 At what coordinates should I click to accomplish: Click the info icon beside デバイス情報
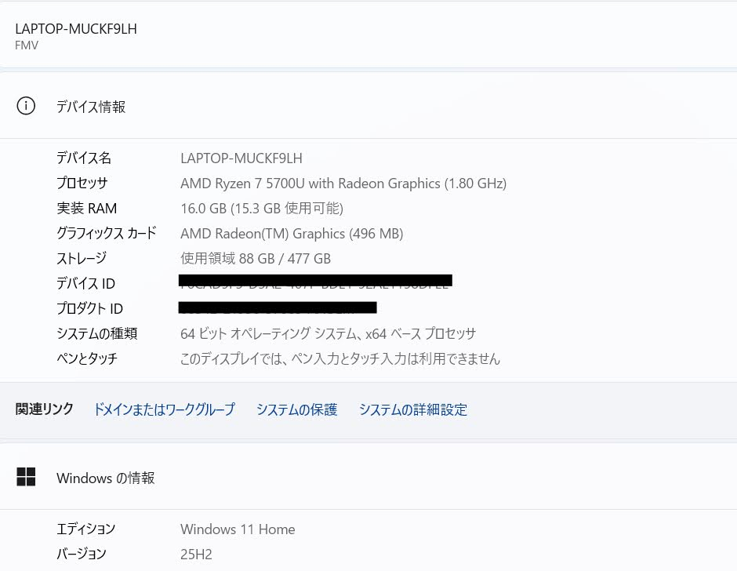tap(26, 106)
